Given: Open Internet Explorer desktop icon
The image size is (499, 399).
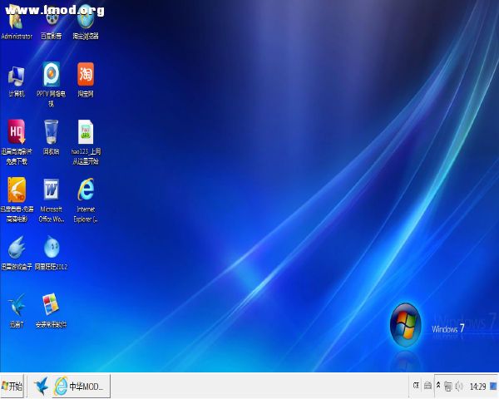Looking at the screenshot, I should pos(86,190).
